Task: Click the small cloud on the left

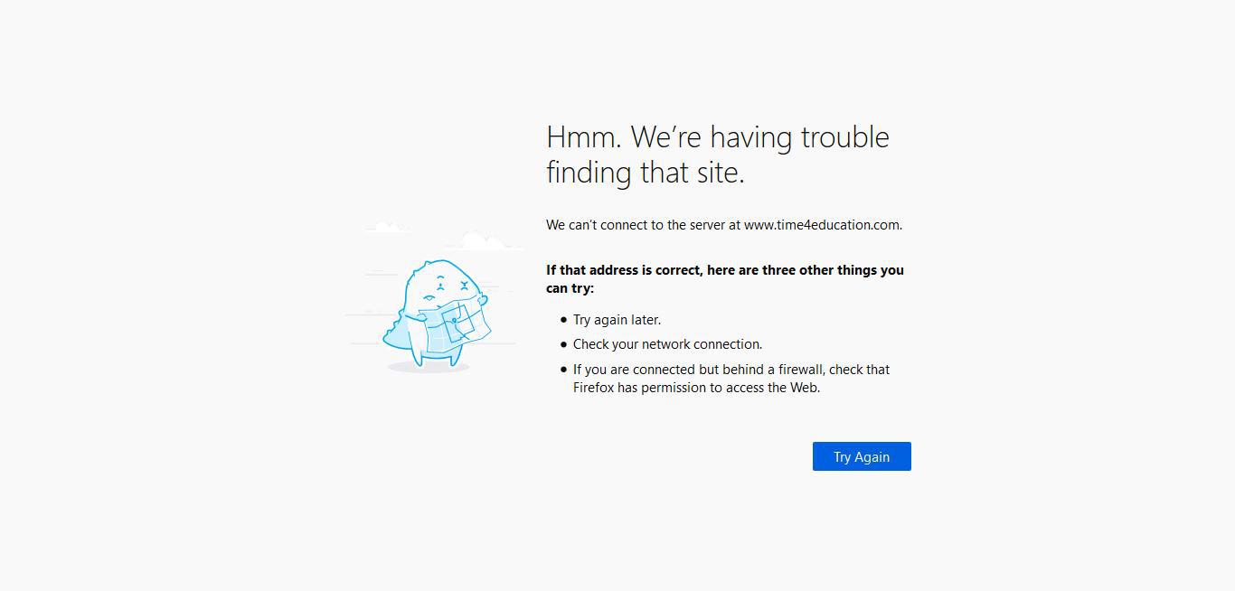Action: pos(387,227)
